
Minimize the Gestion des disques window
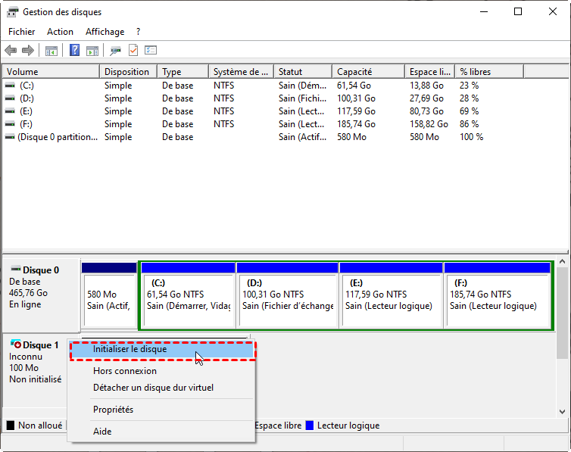(484, 11)
